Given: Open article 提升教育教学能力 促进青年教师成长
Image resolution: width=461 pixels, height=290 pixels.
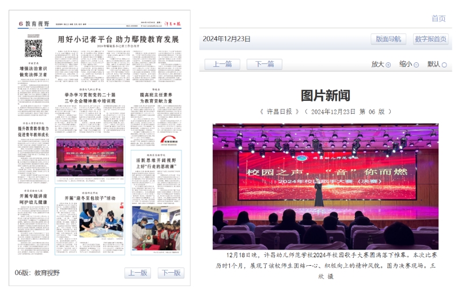Looking at the screenshot, I should (33, 133).
